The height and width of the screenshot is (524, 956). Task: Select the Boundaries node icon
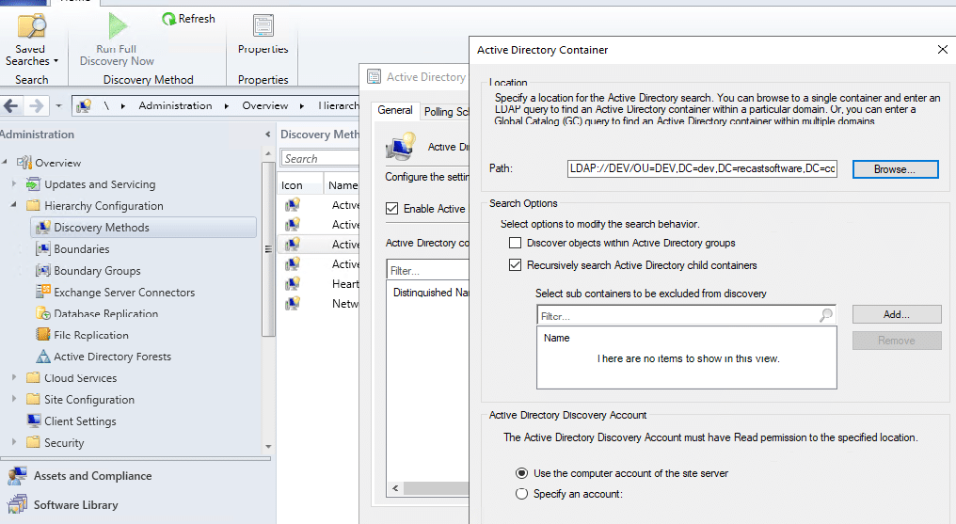42,249
